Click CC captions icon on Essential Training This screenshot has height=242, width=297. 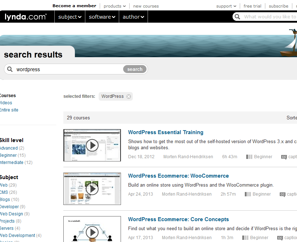point(284,157)
